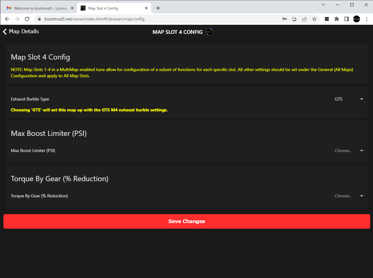The image size is (373, 278).
Task: Navigate forward in browser history
Action: pyautogui.click(x=17, y=19)
